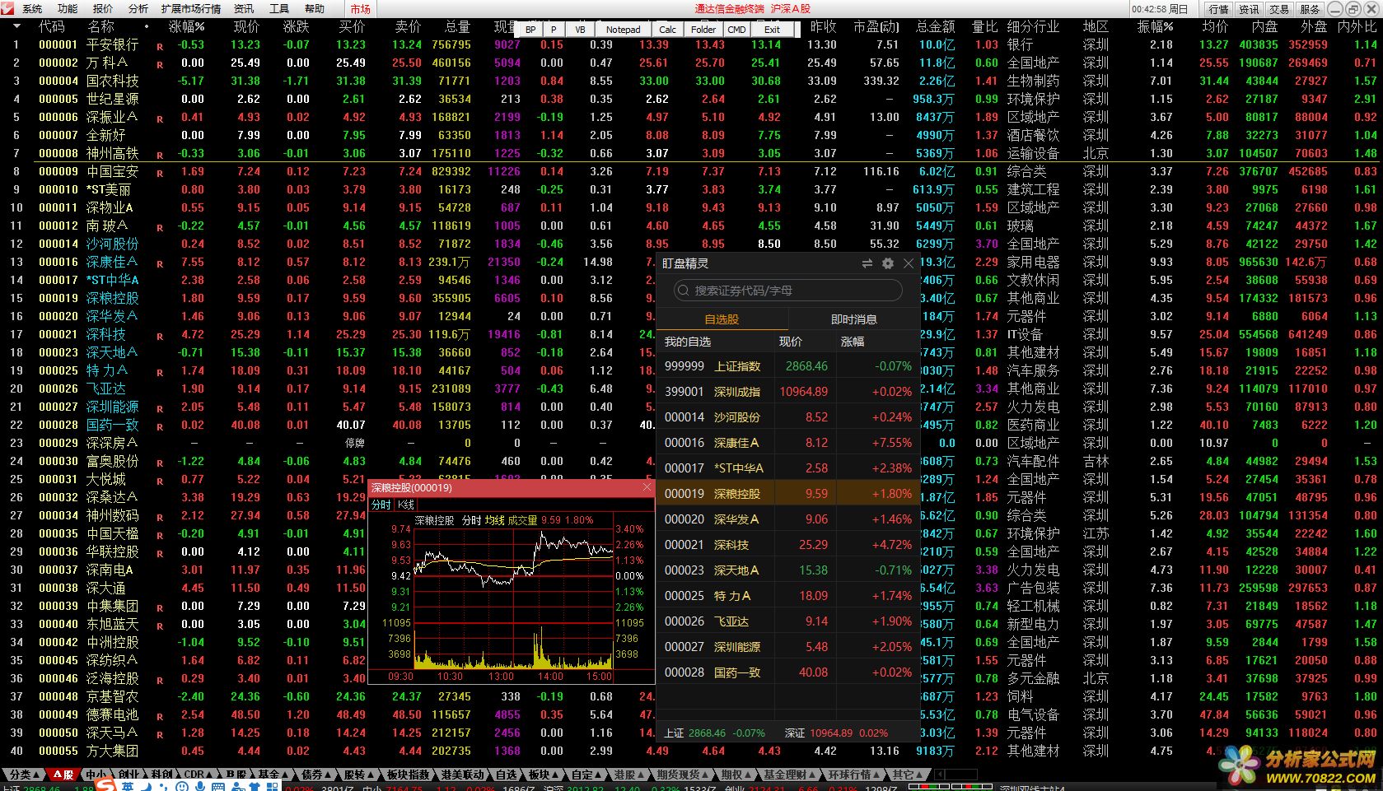This screenshot has height=791, width=1383.
Task: Select 深圳成指 row in watchlist
Action: point(788,392)
